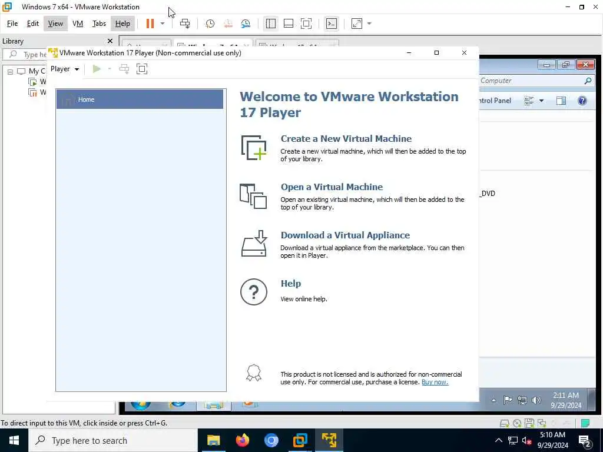Click the guest change view icon

[x=529, y=101]
